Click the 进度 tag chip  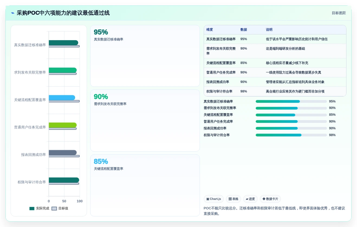250,199
